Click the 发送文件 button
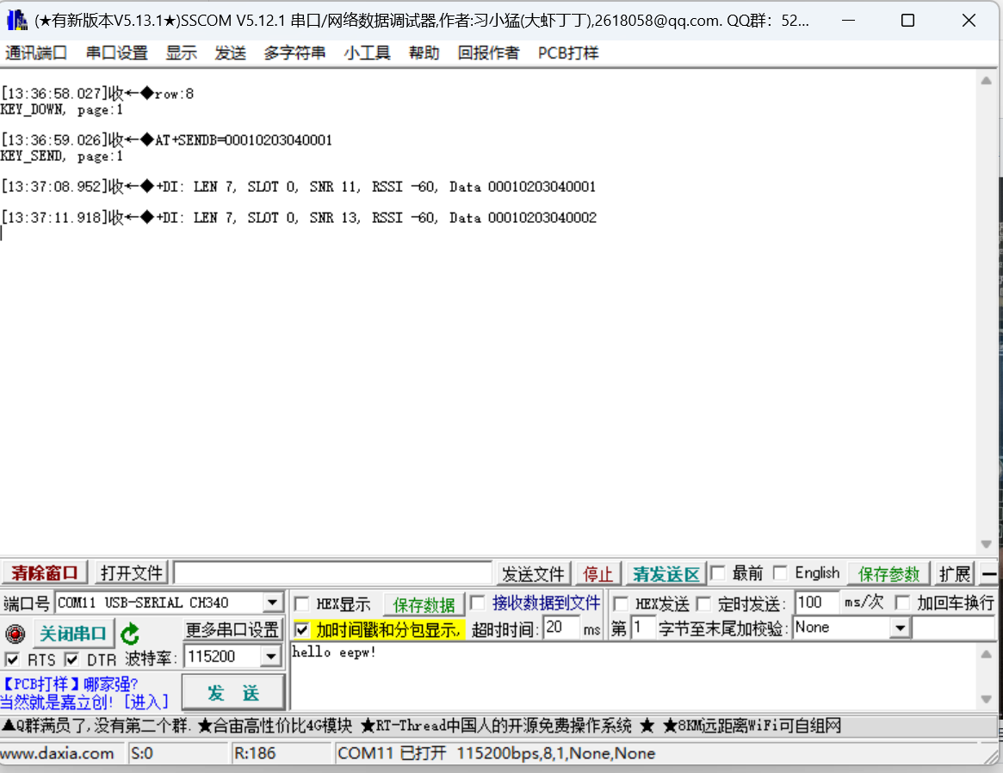1003x773 pixels. (533, 574)
